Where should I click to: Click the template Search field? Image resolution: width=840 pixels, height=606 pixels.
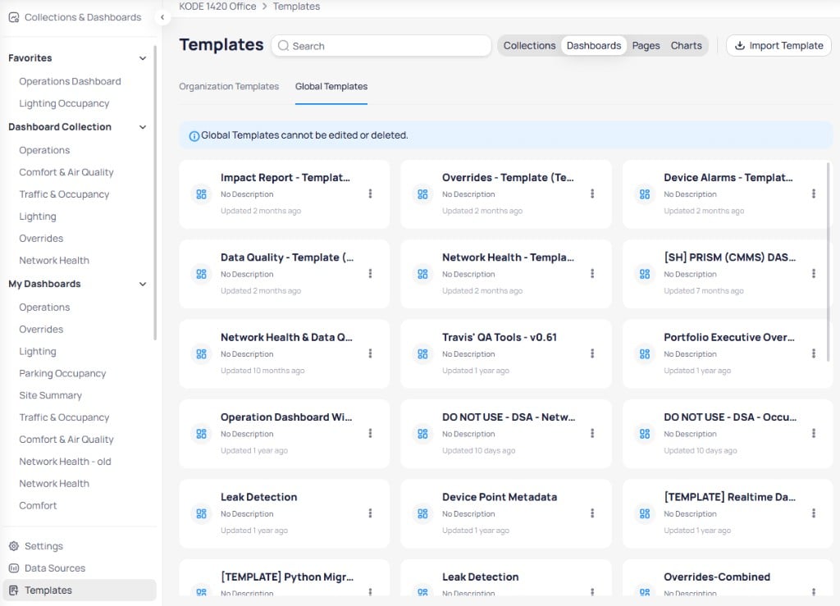point(381,45)
